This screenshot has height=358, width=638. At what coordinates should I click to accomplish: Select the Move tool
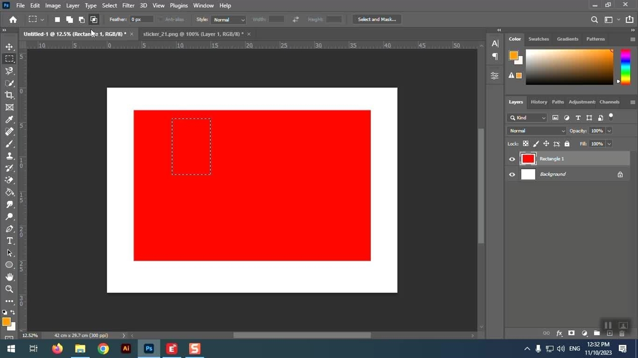coord(9,47)
